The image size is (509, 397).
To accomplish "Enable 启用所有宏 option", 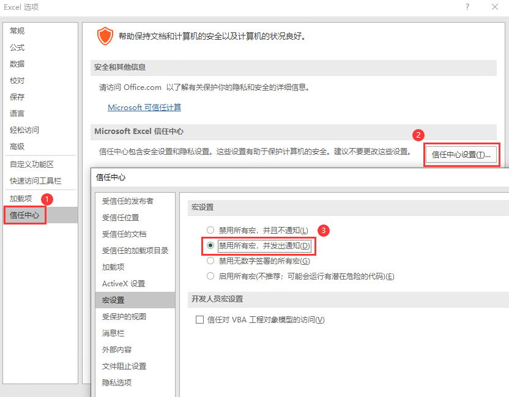I will (210, 276).
